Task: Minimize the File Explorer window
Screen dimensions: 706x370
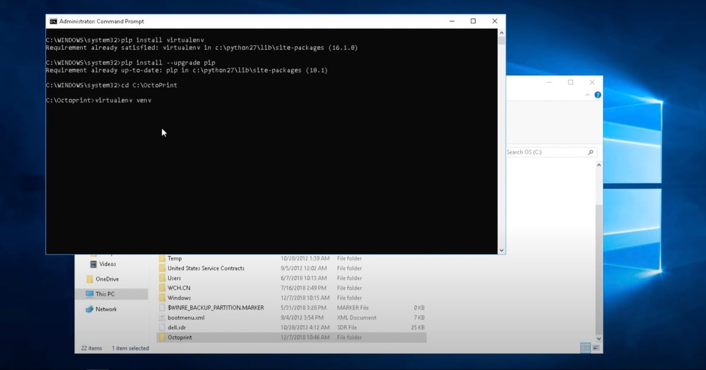Action: point(548,82)
